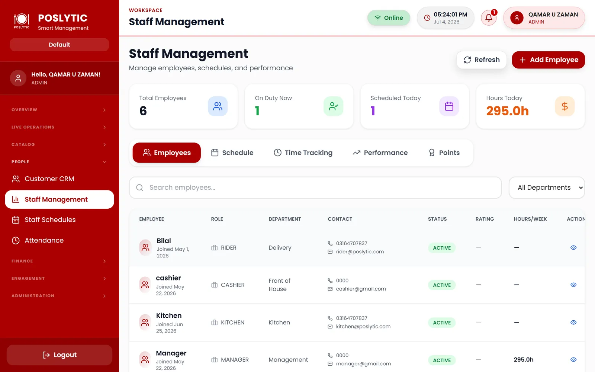
Task: Click the QAMAR U ZAMAN avatar icon in header
Action: point(517,18)
